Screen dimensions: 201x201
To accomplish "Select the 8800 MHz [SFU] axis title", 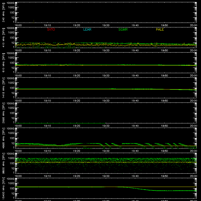I will [x=3, y=163].
